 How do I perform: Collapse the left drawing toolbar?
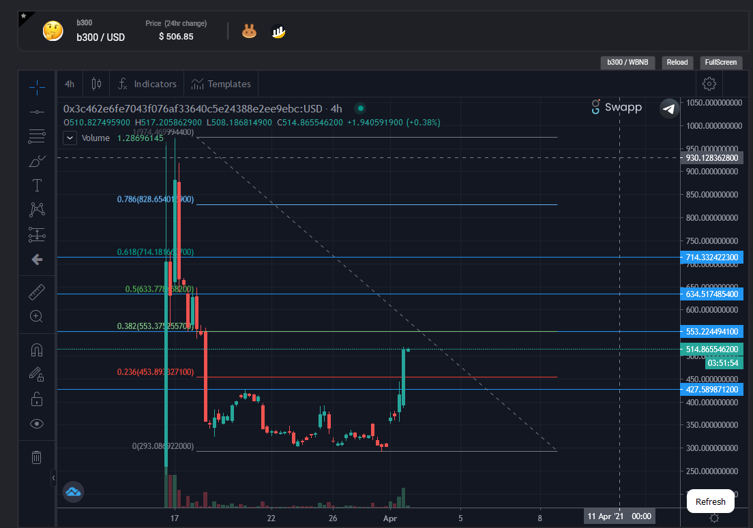[53, 478]
